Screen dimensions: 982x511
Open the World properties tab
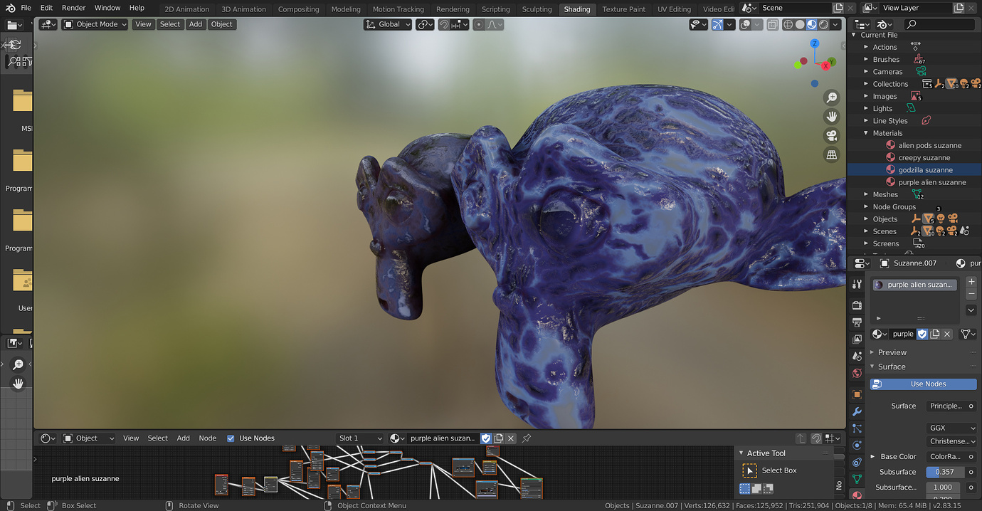coord(857,373)
